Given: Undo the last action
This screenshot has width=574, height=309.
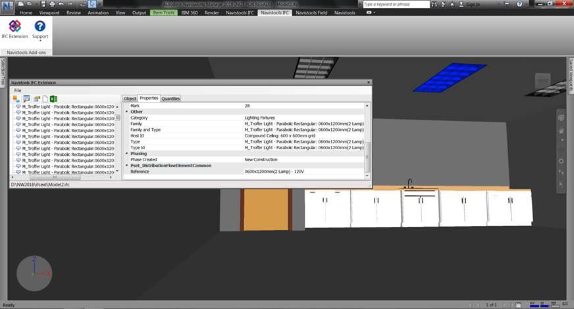Looking at the screenshot, I should pyautogui.click(x=61, y=4).
